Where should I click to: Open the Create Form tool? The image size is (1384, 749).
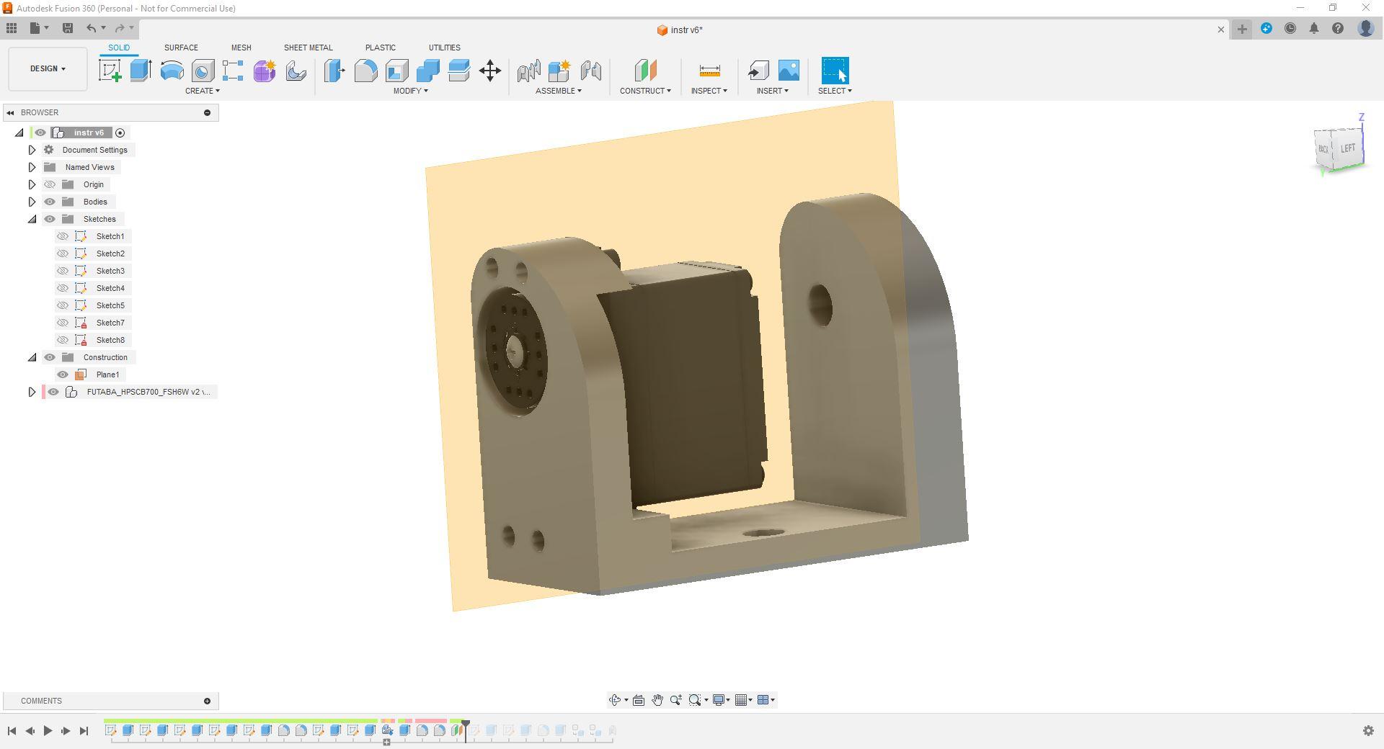(x=265, y=71)
